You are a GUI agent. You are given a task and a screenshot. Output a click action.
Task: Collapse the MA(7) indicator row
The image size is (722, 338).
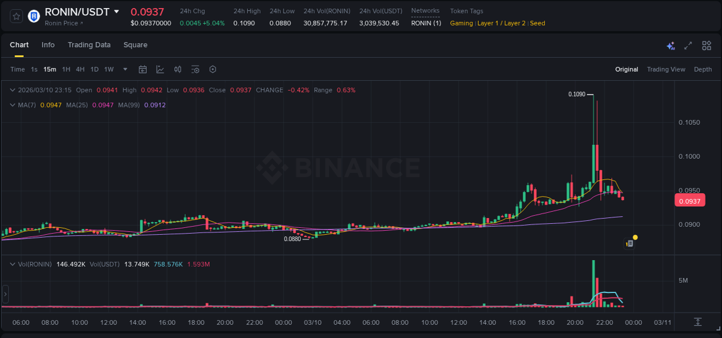tap(12, 105)
